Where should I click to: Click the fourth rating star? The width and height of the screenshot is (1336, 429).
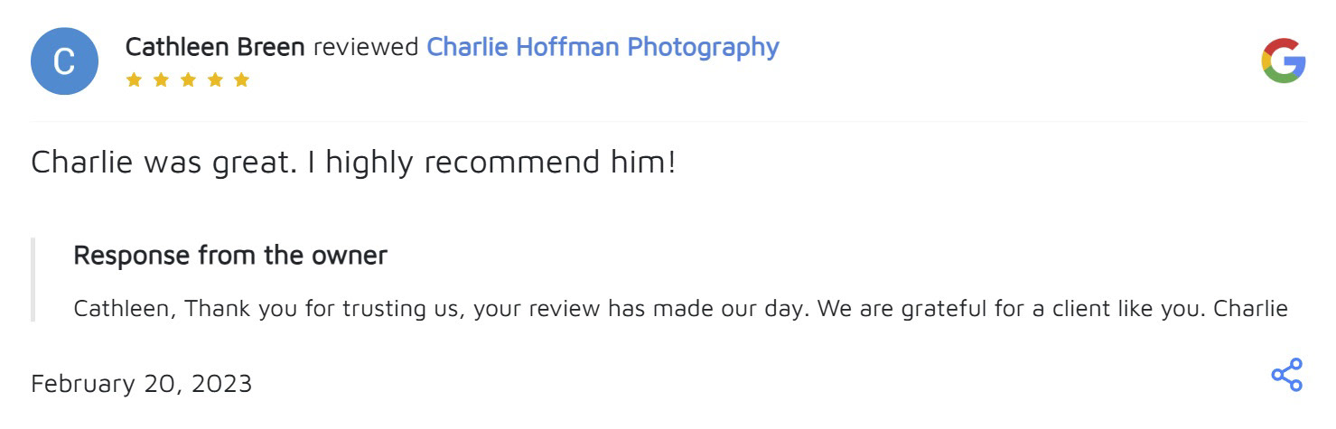point(214,79)
